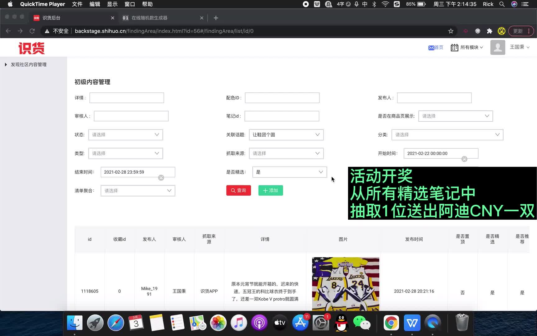The image size is (537, 336).
Task: Focus the 发布人 input field
Action: (x=434, y=98)
